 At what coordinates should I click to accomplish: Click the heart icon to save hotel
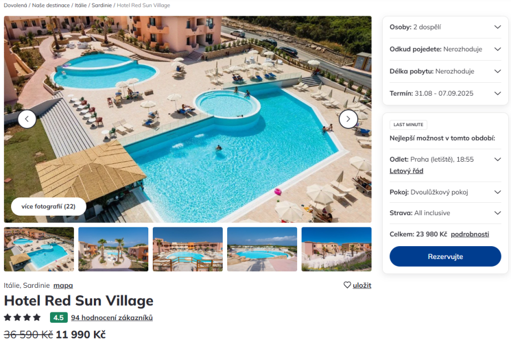pos(347,285)
